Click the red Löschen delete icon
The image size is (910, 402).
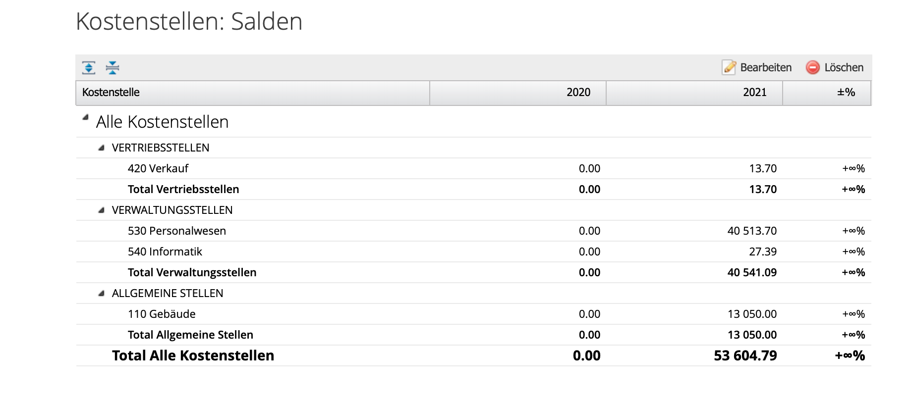[813, 67]
